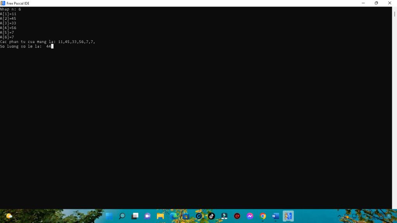The width and height of the screenshot is (397, 223).
Task: Click the 'A[6]=7' output line
Action: coord(7,37)
